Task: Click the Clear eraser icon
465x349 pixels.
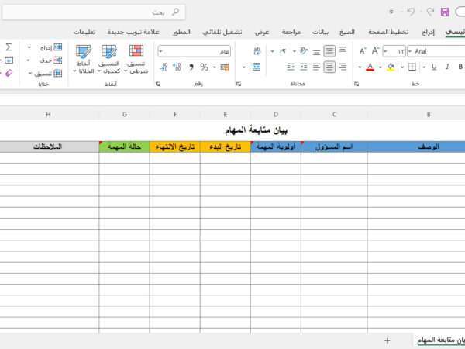Action: [x=9, y=73]
